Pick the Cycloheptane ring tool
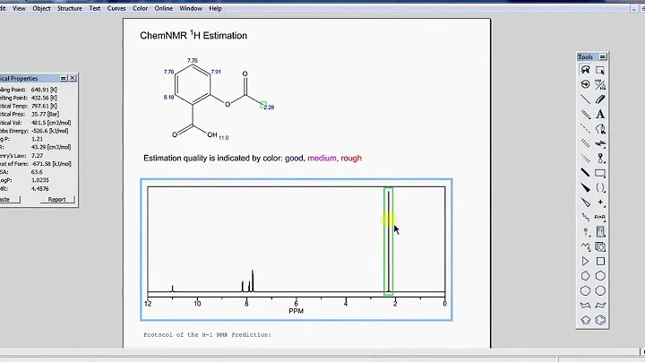The height and width of the screenshot is (362, 645). (x=585, y=291)
